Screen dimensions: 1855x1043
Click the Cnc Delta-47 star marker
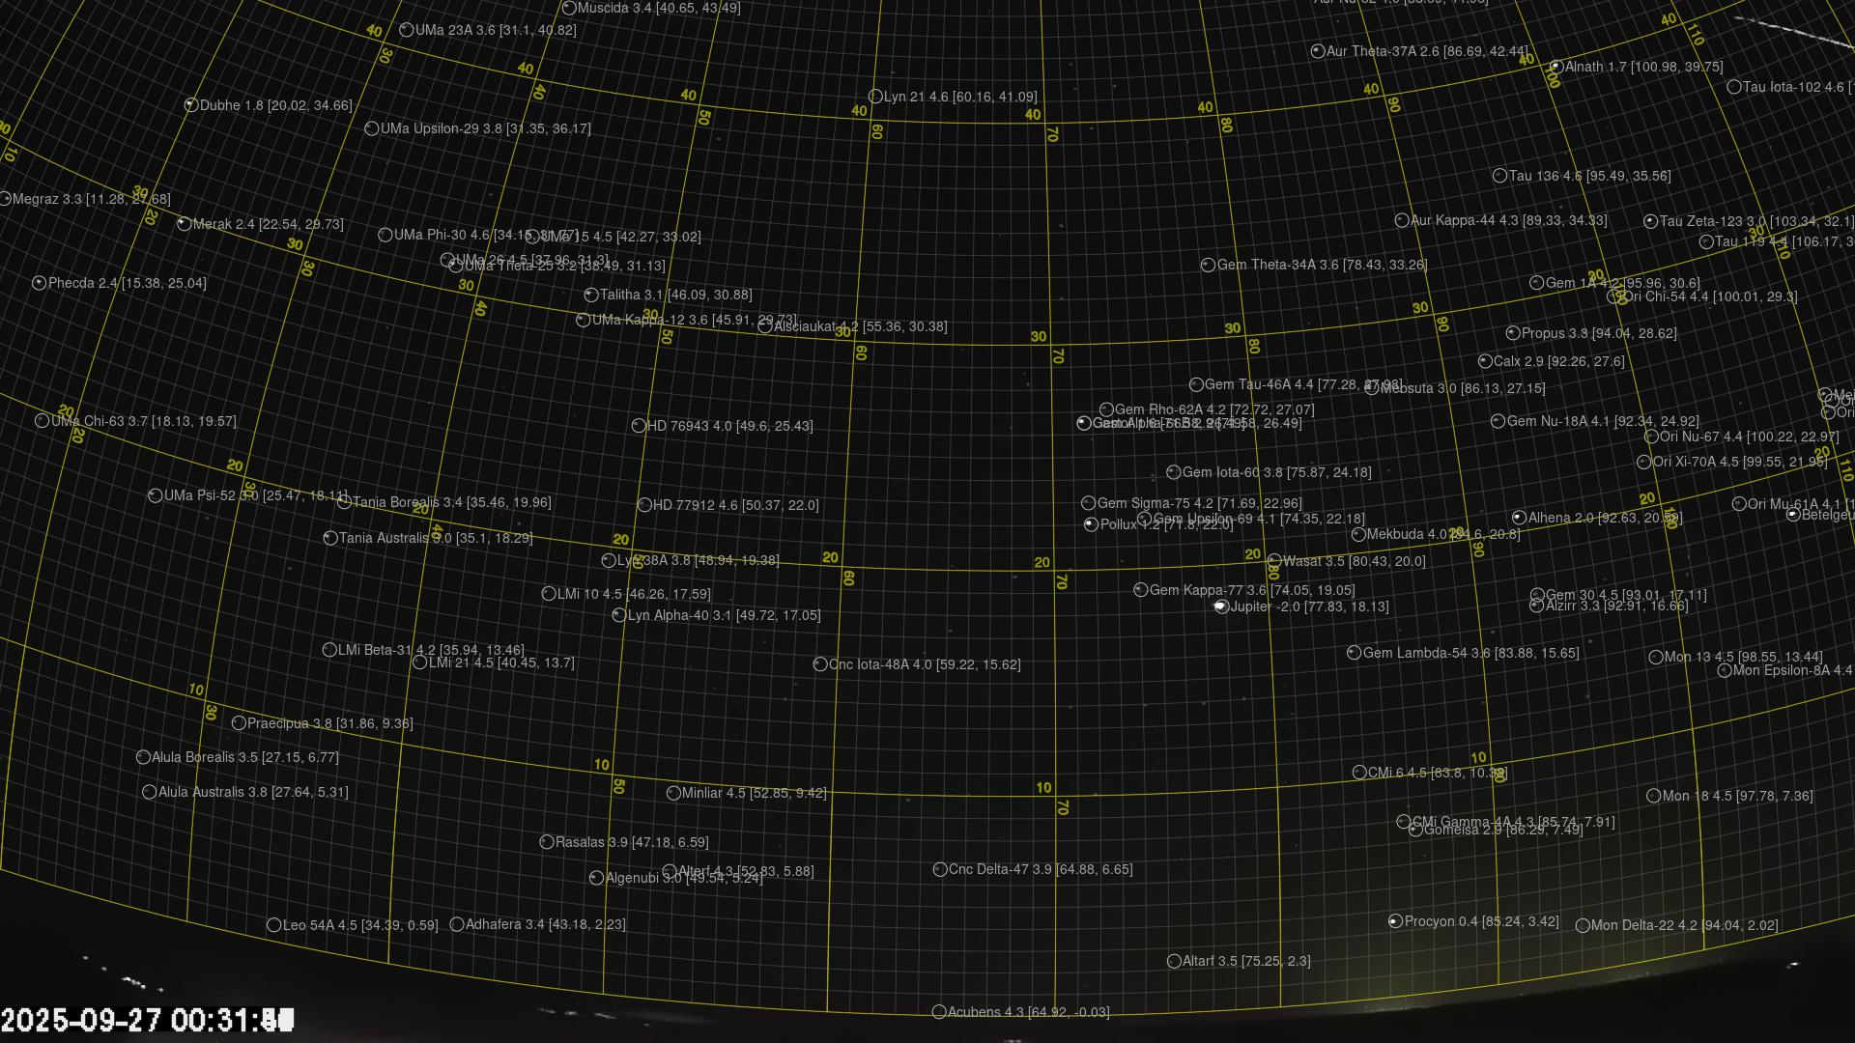point(940,869)
